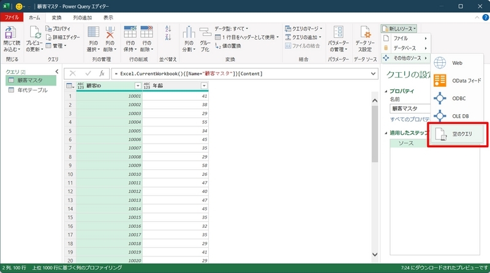Image resolution: width=490 pixels, height=273 pixels.
Task: Switch to the Transform (変換) tab
Action: pyautogui.click(x=56, y=18)
